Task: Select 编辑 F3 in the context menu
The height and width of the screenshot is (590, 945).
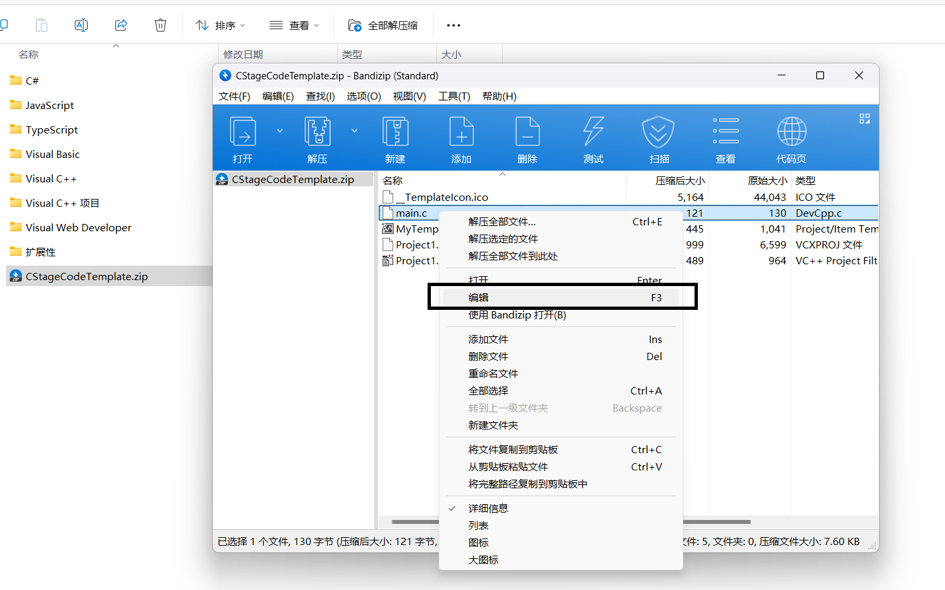Action: click(x=561, y=298)
